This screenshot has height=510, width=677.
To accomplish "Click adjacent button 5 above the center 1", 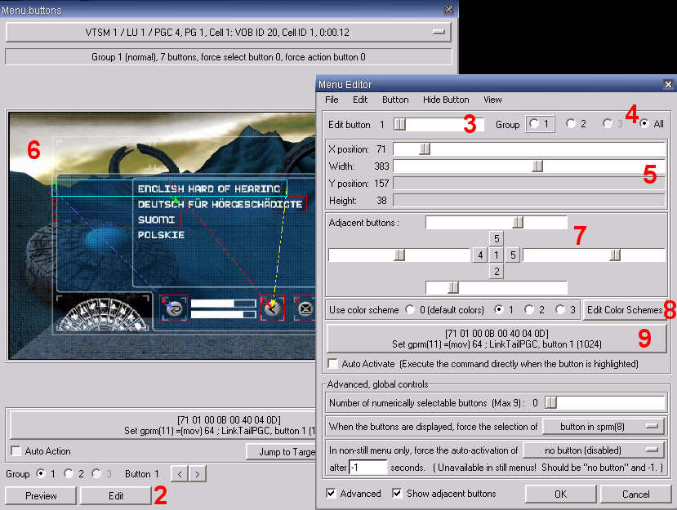I will coord(497,238).
